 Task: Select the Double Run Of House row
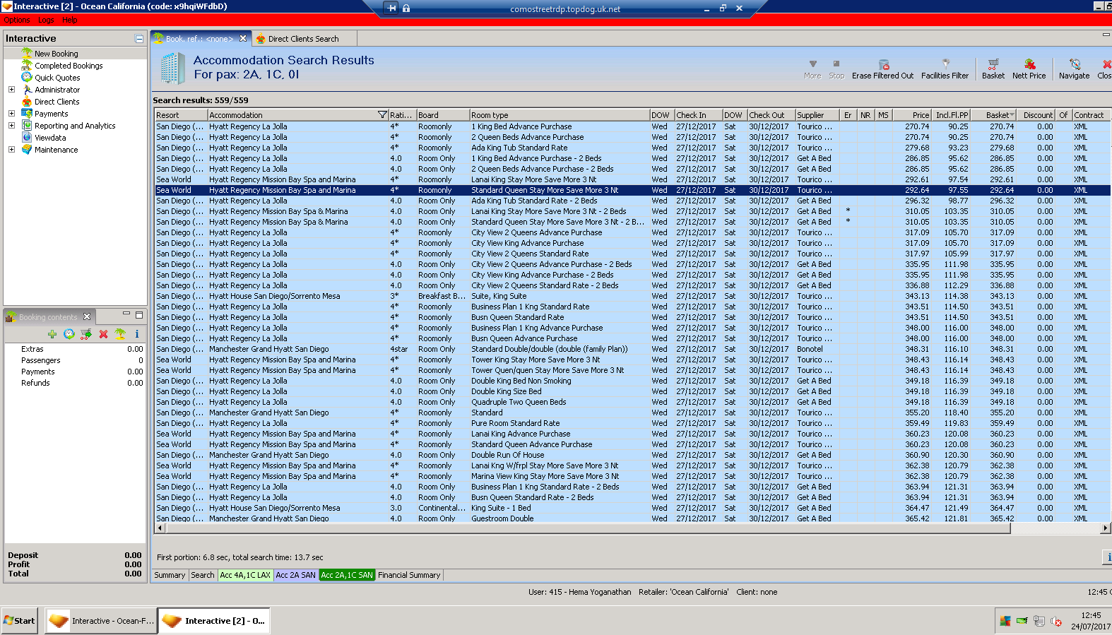pos(632,455)
